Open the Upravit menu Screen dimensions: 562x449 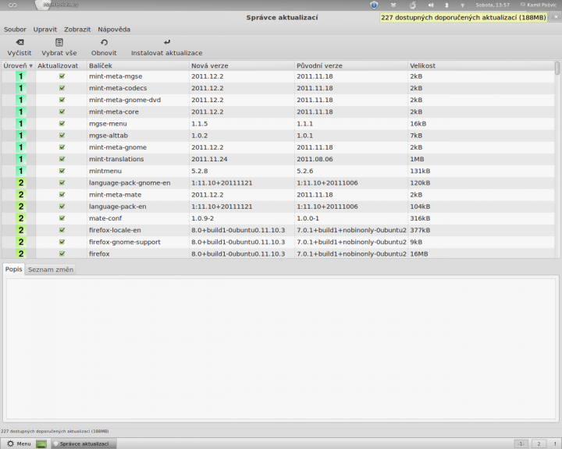click(45, 30)
